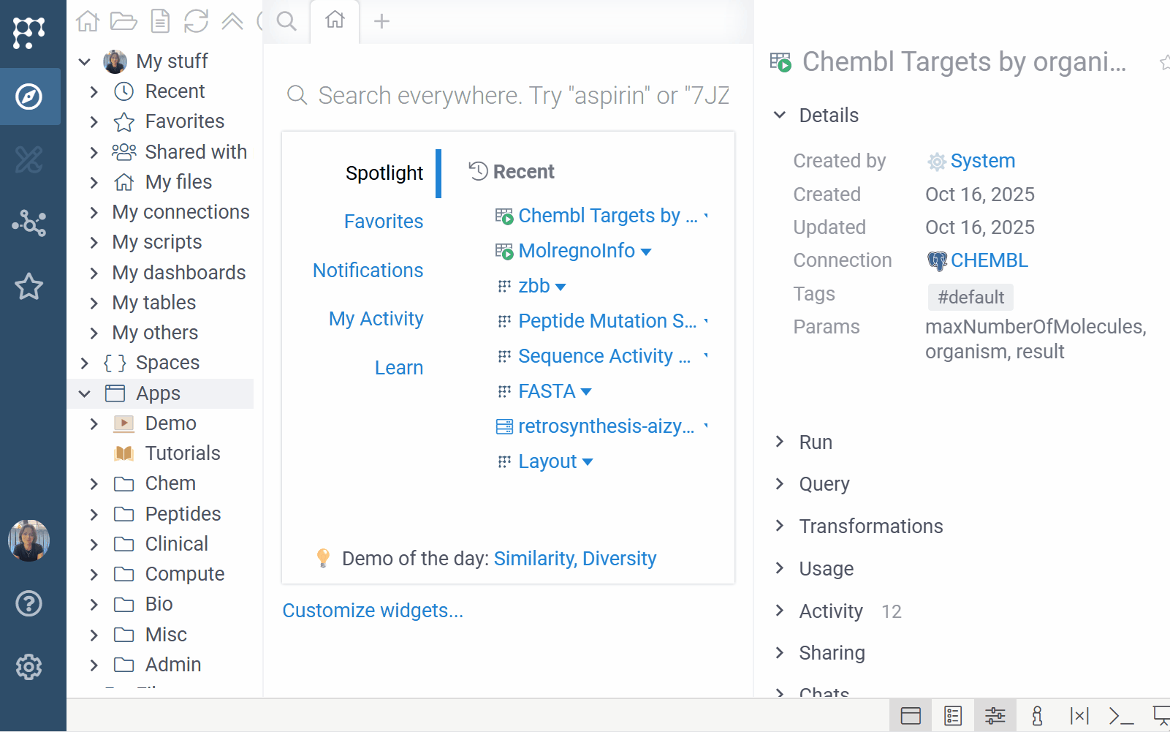
Task: Toggle the window layout button in status bar
Action: coord(911,715)
